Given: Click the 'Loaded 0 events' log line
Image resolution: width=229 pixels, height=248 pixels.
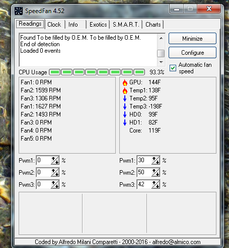Looking at the screenshot, I should pos(40,51).
